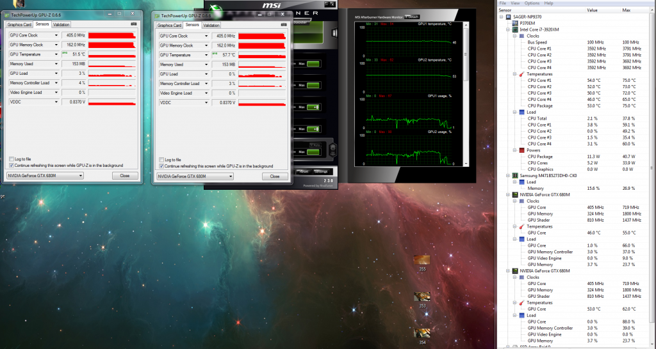The image size is (656, 349).
Task: Open GPU Memory Clock dropdown in GPU-Z showing 57.7 °C
Action: click(x=206, y=45)
